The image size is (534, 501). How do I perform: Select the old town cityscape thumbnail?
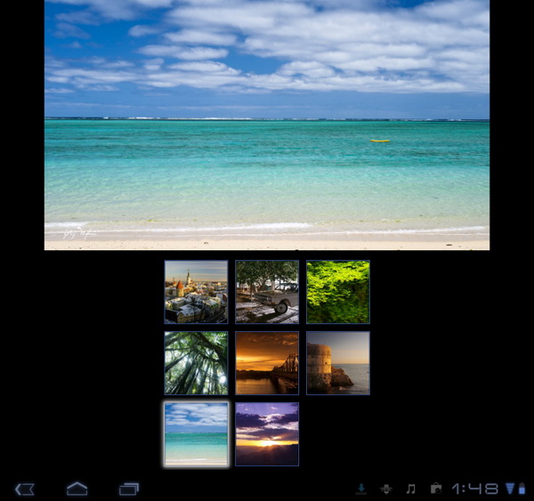click(196, 292)
